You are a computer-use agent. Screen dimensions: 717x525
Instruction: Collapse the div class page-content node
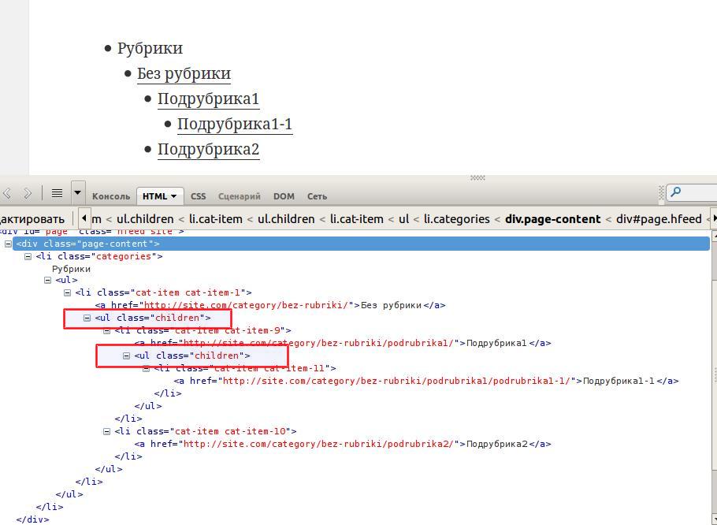pos(8,244)
